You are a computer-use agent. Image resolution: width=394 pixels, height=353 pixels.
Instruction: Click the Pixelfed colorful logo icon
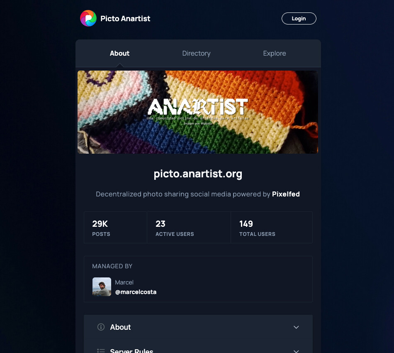click(88, 18)
